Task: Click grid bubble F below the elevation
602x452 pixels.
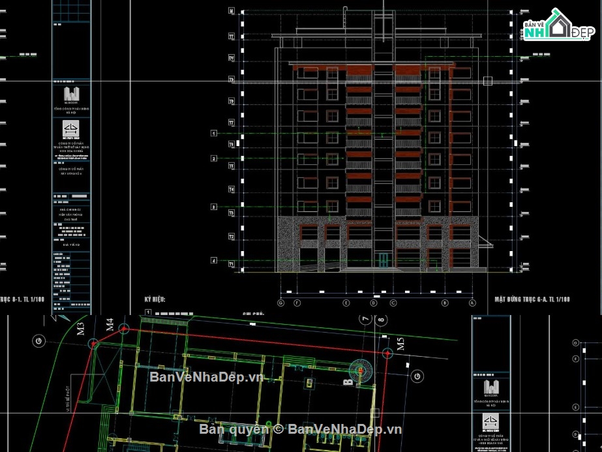Action: (x=297, y=303)
